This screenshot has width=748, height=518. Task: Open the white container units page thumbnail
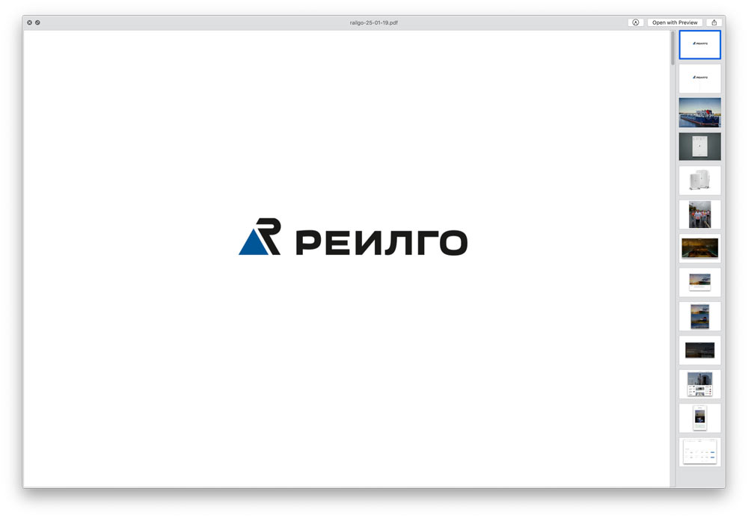click(699, 180)
